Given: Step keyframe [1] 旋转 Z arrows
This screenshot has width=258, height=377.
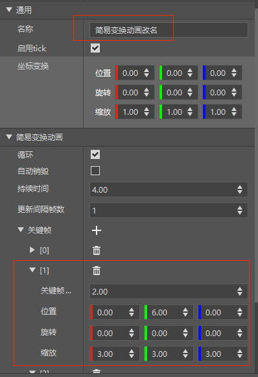Looking at the screenshot, I should click(x=240, y=333).
